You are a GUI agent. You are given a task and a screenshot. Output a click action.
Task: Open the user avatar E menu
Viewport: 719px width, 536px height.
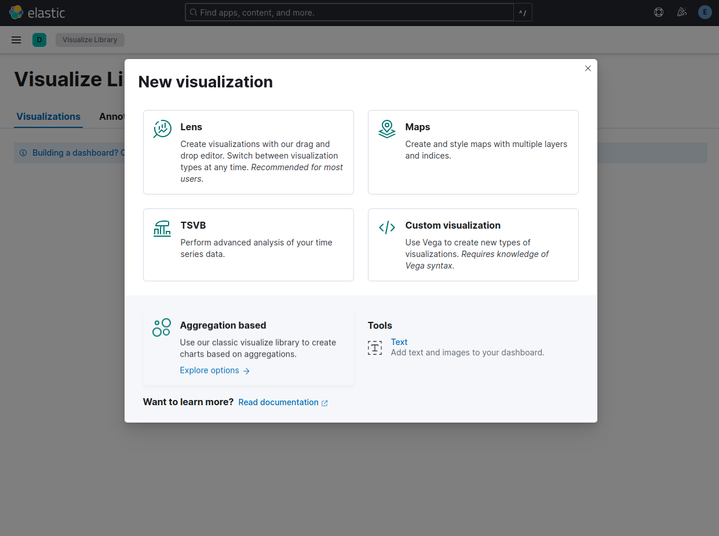tap(705, 12)
